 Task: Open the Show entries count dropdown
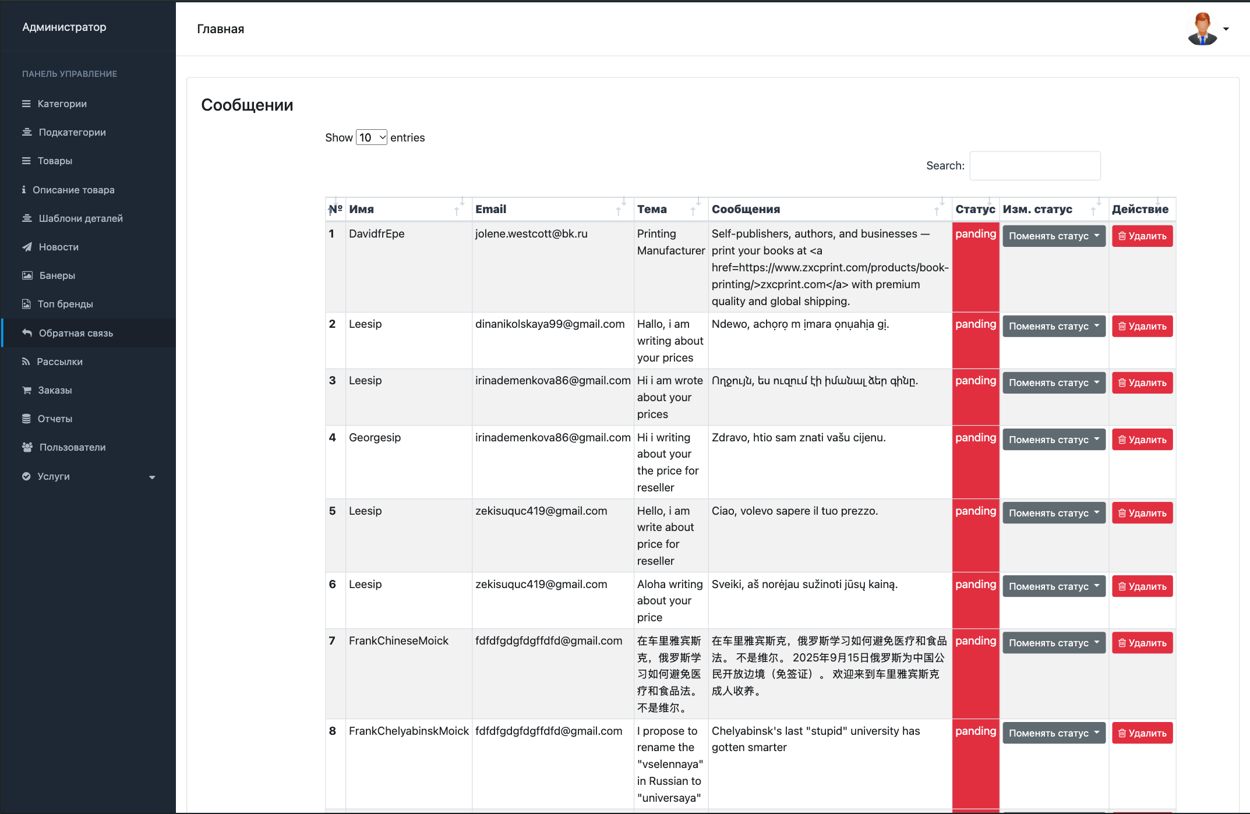(x=372, y=137)
